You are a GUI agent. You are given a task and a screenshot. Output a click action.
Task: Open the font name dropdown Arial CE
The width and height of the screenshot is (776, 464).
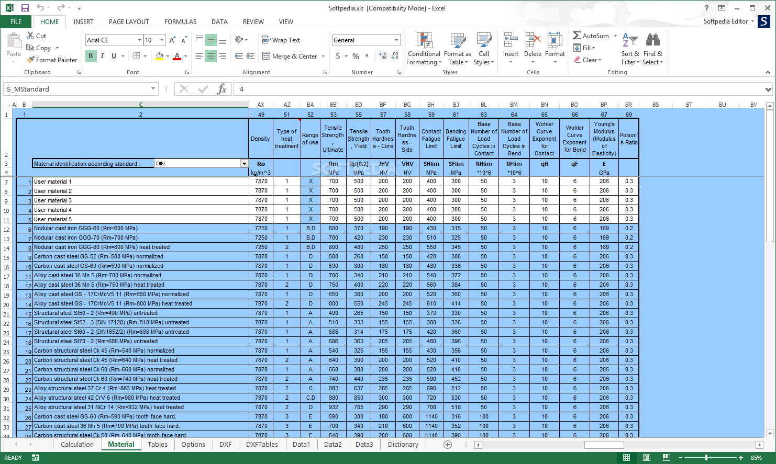[139, 40]
